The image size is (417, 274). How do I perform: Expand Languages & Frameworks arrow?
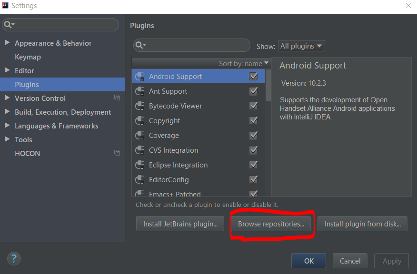pos(7,125)
